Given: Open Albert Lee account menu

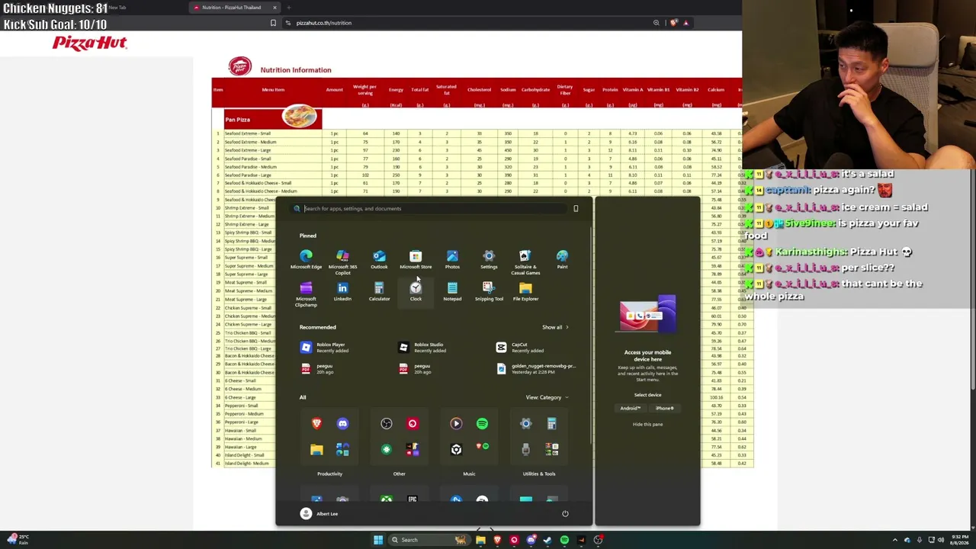Looking at the screenshot, I should [x=319, y=514].
